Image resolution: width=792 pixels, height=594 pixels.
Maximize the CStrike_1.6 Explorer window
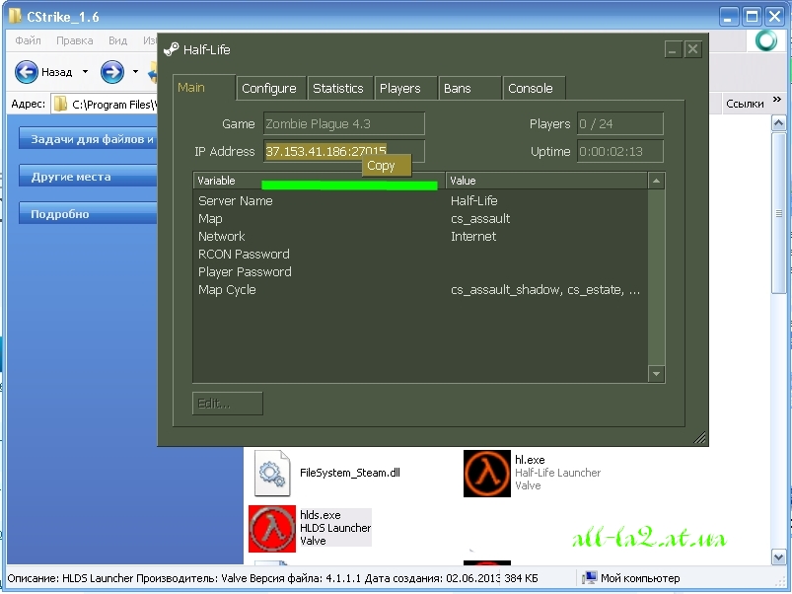pyautogui.click(x=752, y=17)
